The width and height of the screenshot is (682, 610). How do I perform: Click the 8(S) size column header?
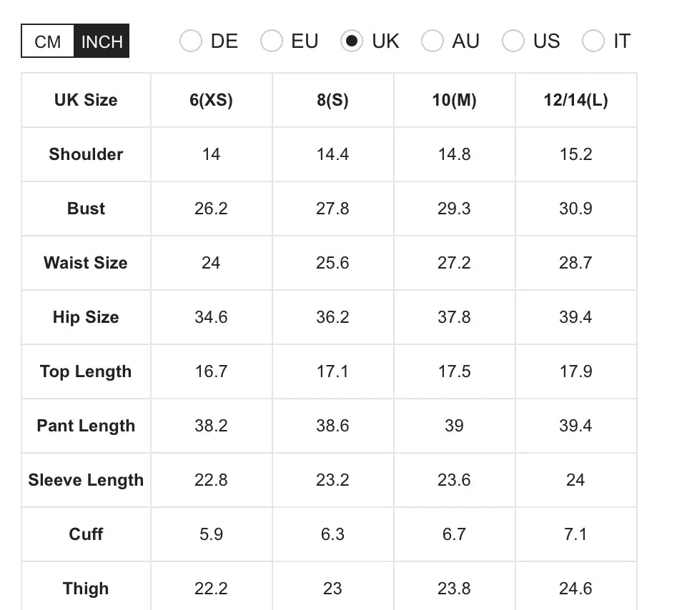[x=332, y=100]
